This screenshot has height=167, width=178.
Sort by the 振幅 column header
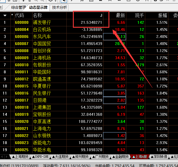click(163, 15)
